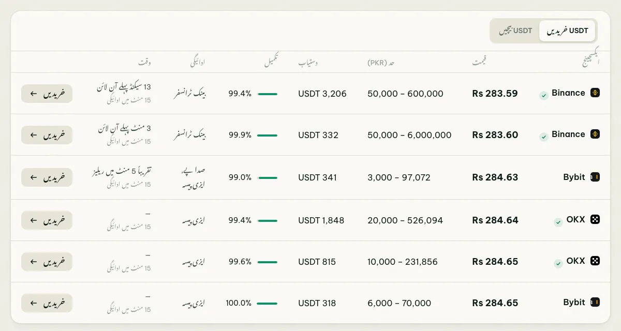Click the 99.4% completion bar for USDT 3,206

tap(267, 94)
